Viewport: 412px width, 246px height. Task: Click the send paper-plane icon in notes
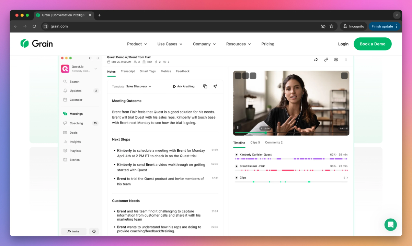(x=215, y=86)
